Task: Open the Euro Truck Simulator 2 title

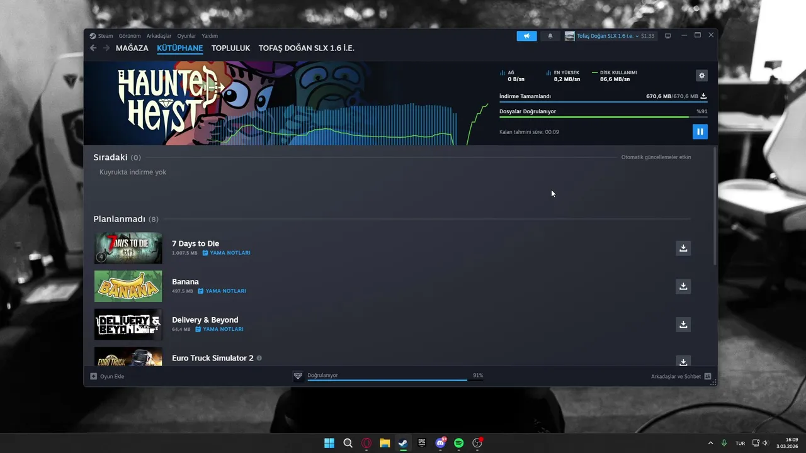Action: point(212,358)
